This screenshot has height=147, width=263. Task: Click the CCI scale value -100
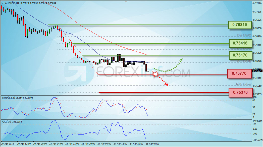(255, 134)
